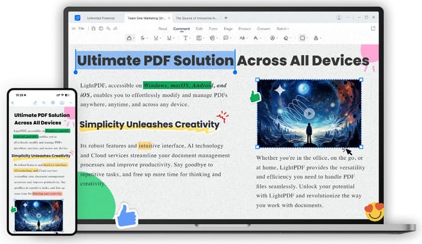
Task: Click the user account avatar icon
Action: click(339, 17)
